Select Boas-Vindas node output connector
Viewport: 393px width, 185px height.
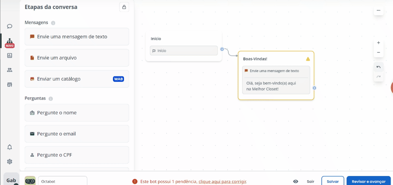(x=314, y=88)
